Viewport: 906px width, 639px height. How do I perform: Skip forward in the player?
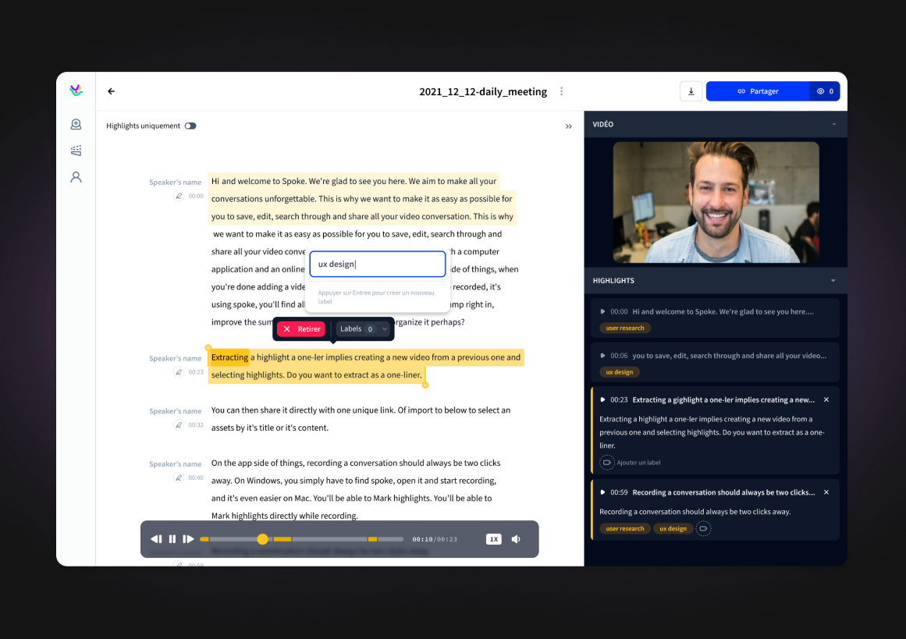point(188,539)
